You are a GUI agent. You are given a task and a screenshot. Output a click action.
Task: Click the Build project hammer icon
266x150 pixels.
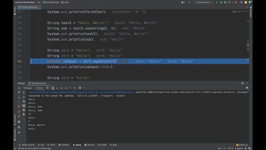(x=190, y=2)
